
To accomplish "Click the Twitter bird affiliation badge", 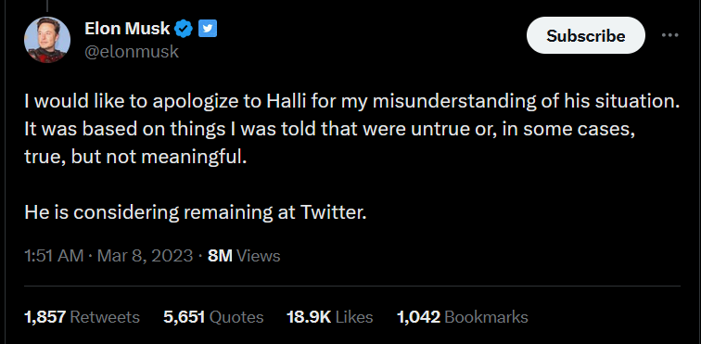I will pyautogui.click(x=208, y=29).
